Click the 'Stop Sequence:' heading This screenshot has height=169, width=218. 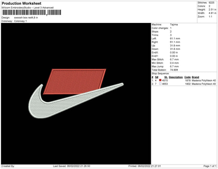click(x=160, y=74)
